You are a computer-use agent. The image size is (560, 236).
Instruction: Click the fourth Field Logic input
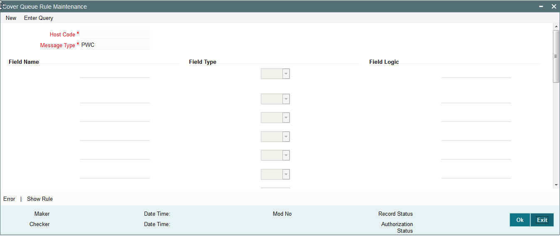click(x=476, y=136)
